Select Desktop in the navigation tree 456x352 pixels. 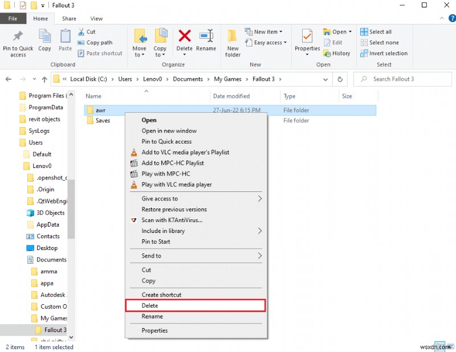pyautogui.click(x=42, y=248)
